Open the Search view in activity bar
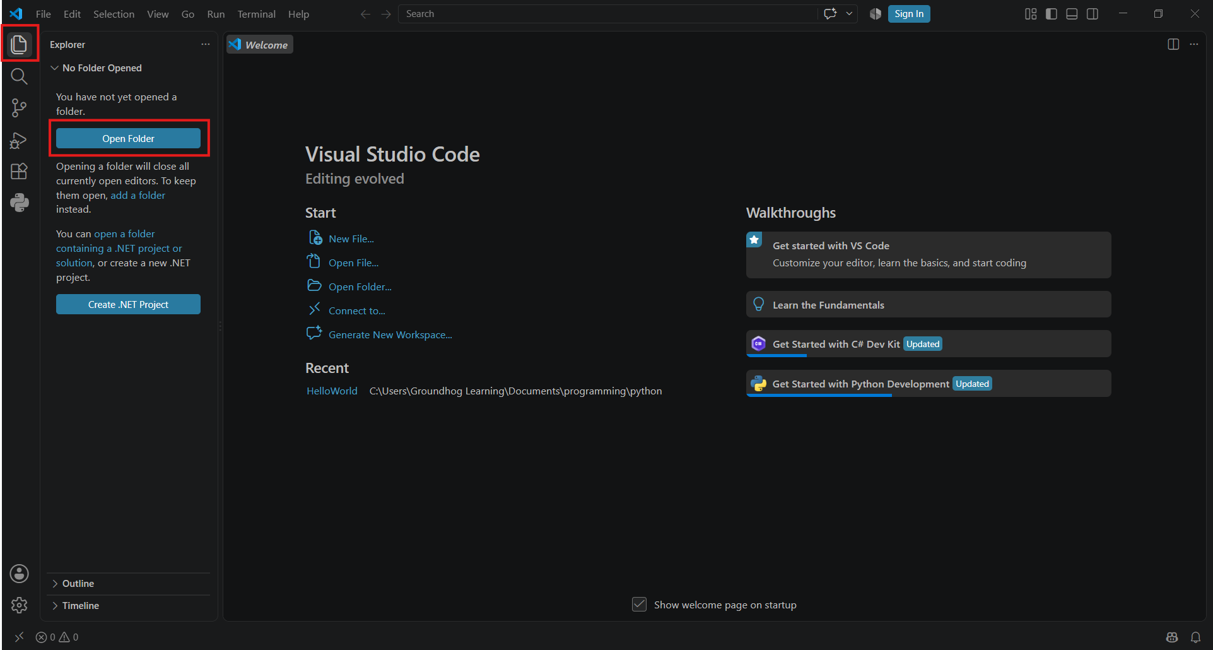 20,76
